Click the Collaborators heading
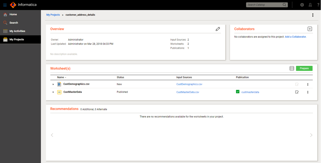The width and height of the screenshot is (321, 163). pos(244,29)
